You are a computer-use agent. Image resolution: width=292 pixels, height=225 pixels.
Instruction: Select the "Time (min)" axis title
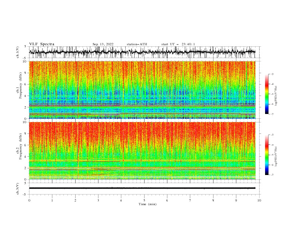[x=147, y=204]
